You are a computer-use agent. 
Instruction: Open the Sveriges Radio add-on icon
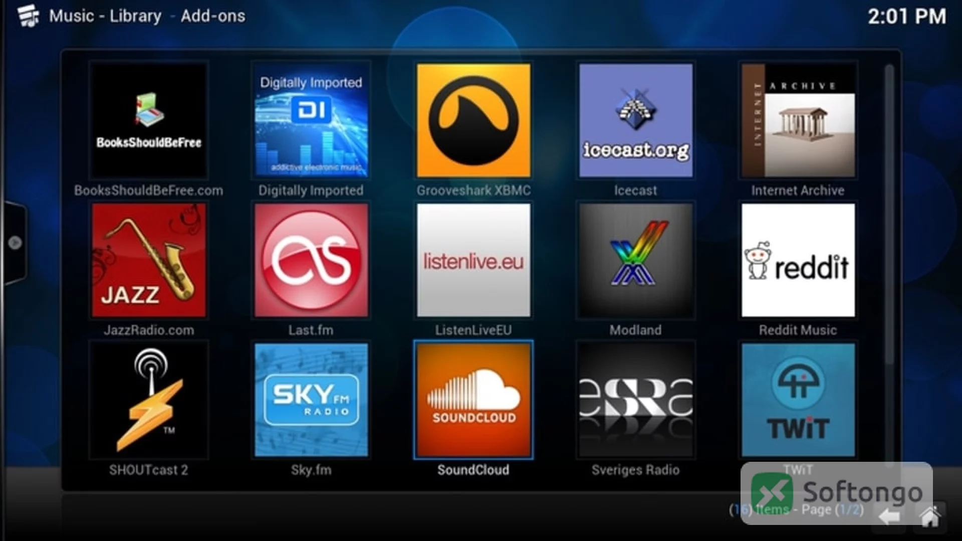[636, 400]
